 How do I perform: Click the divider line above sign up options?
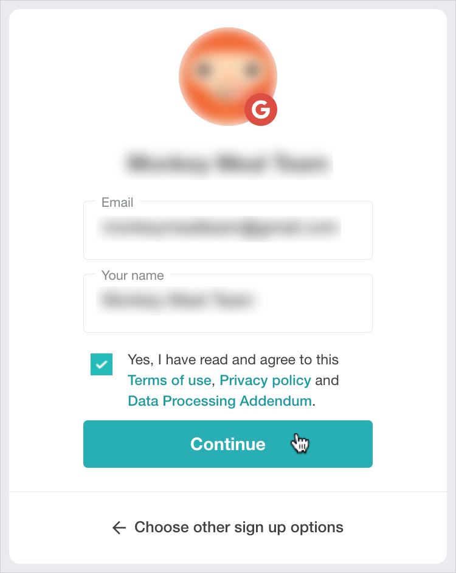click(227, 491)
